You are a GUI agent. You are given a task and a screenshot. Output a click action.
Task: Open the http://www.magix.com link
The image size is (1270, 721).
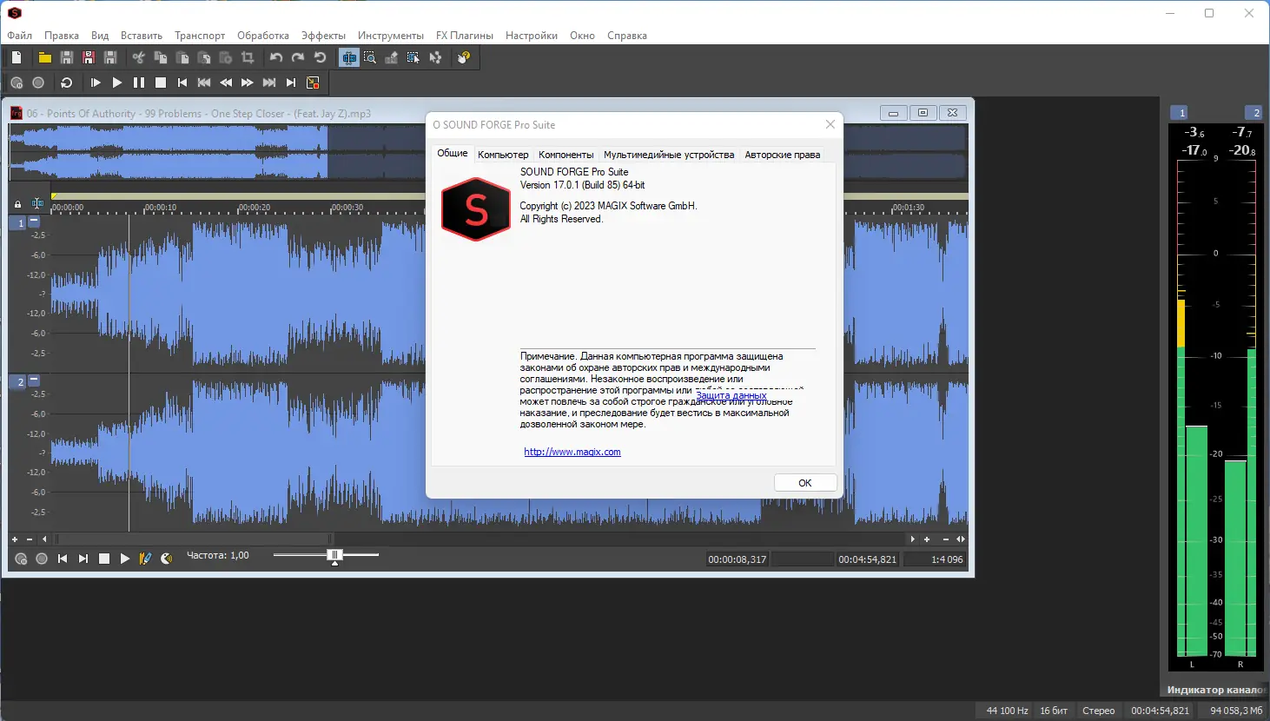point(572,451)
